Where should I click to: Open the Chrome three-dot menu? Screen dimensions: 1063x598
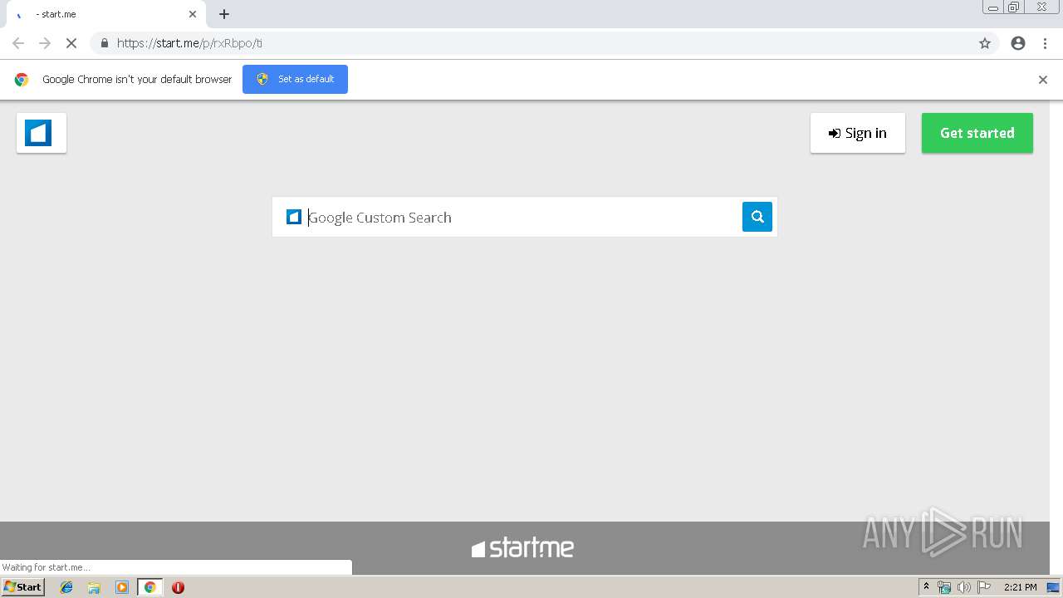tap(1045, 43)
